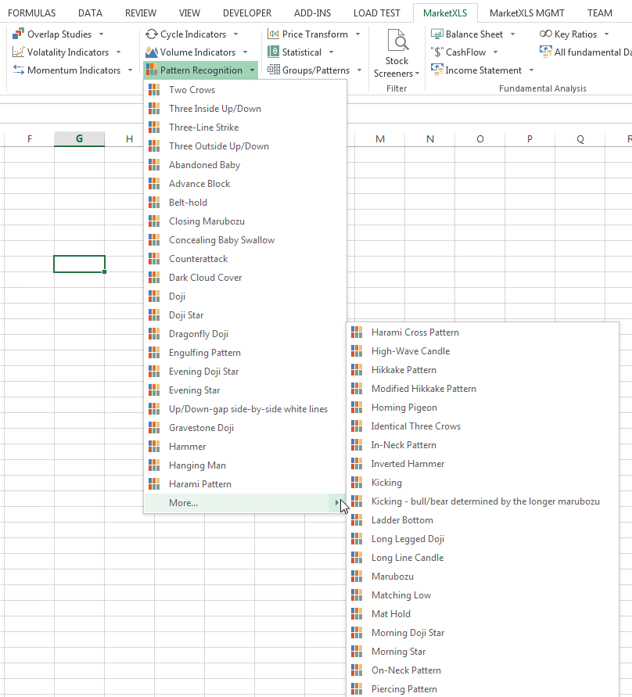Switch to the FORMULAS ribbon tab
This screenshot has height=697, width=632.
point(32,13)
